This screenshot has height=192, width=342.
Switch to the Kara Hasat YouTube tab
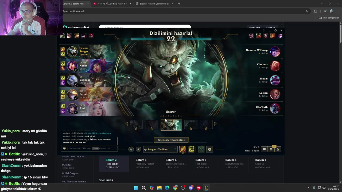click(x=112, y=4)
